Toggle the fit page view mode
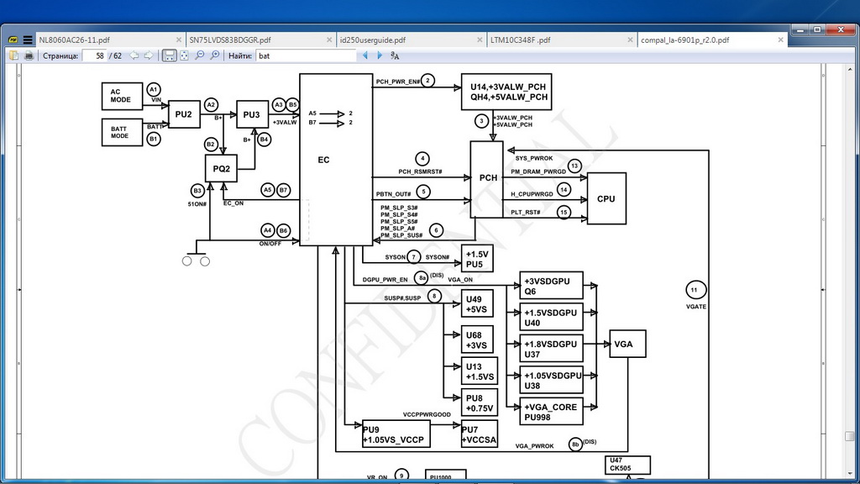The height and width of the screenshot is (484, 860). tap(184, 55)
